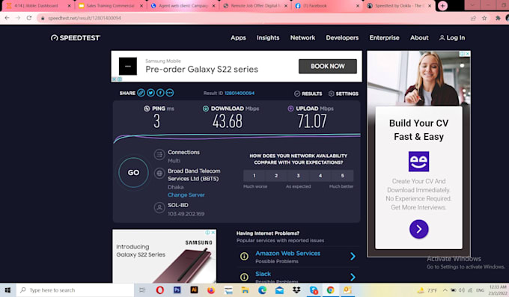
Task: Open Firefox from taskbar
Action: pos(211,290)
